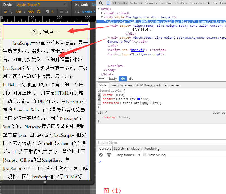Viewport: 226px width, 194px height.
Task: Collapse the html element node
Action: point(98,9)
